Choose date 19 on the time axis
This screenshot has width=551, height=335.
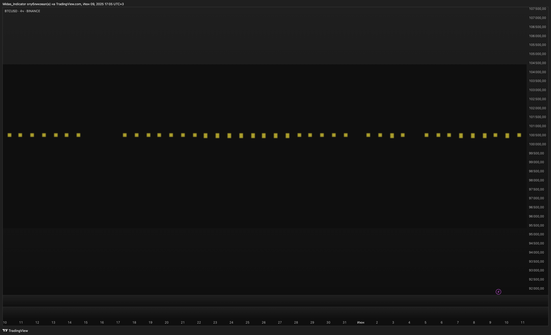150,323
